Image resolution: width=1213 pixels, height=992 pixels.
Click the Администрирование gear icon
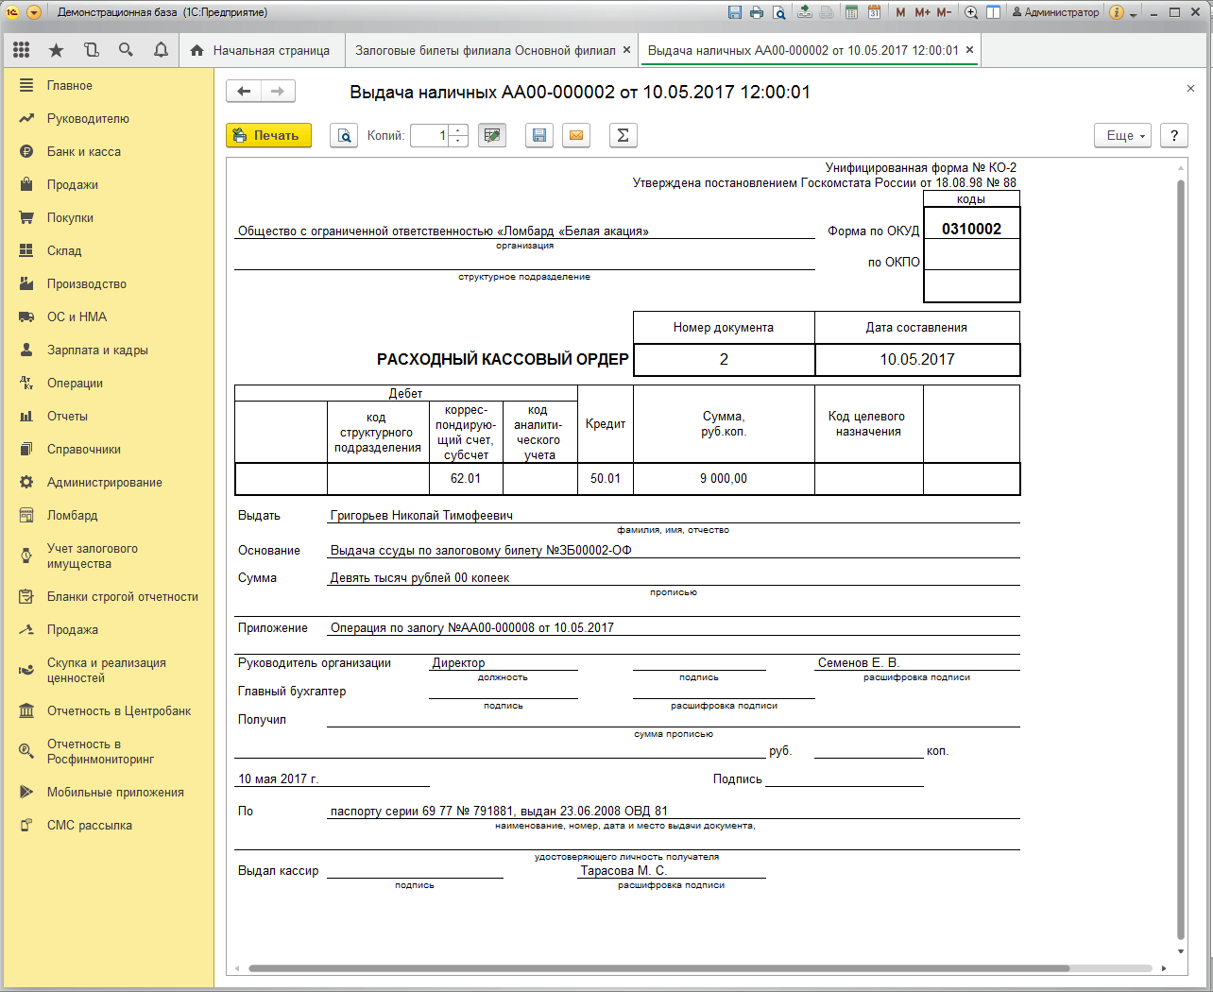click(x=26, y=482)
